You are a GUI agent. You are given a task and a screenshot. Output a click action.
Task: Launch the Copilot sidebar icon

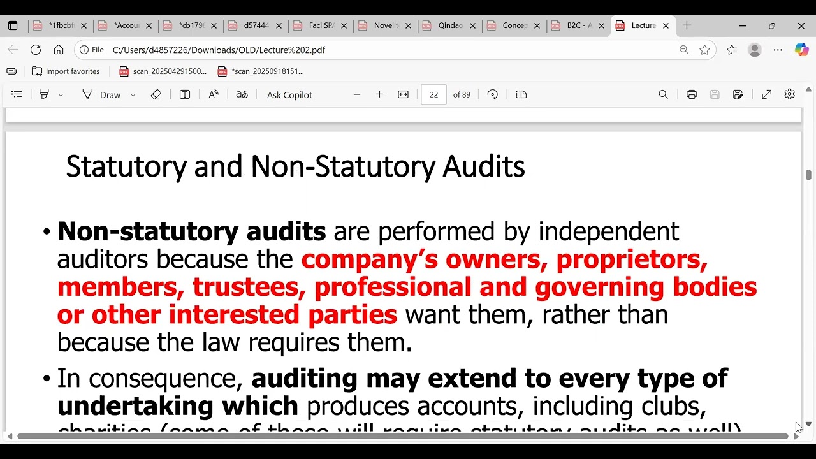(801, 50)
